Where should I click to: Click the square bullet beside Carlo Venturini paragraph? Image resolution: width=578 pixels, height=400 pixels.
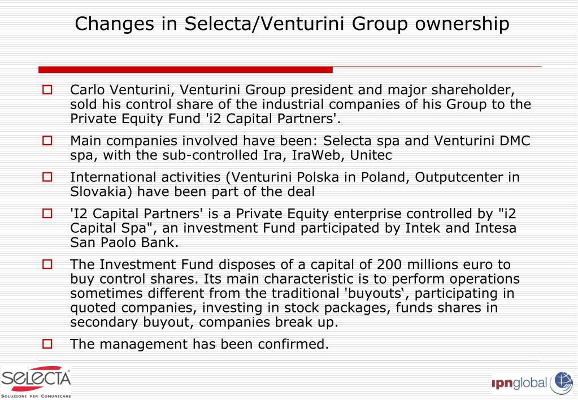[x=47, y=90]
